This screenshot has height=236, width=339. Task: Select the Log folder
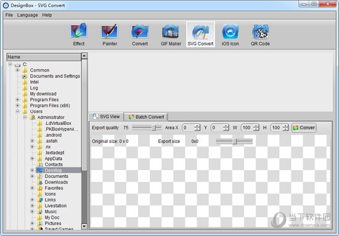[34, 88]
